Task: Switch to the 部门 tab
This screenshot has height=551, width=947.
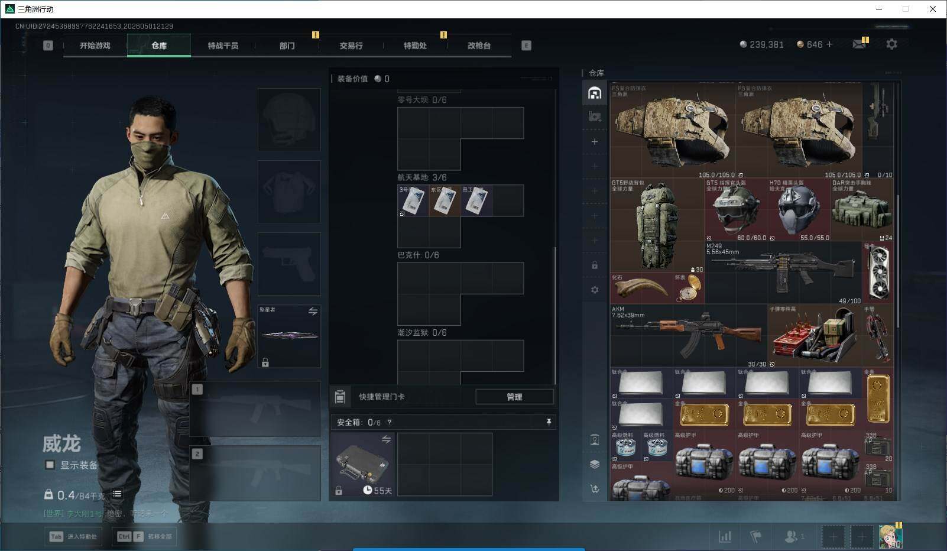Action: 287,46
